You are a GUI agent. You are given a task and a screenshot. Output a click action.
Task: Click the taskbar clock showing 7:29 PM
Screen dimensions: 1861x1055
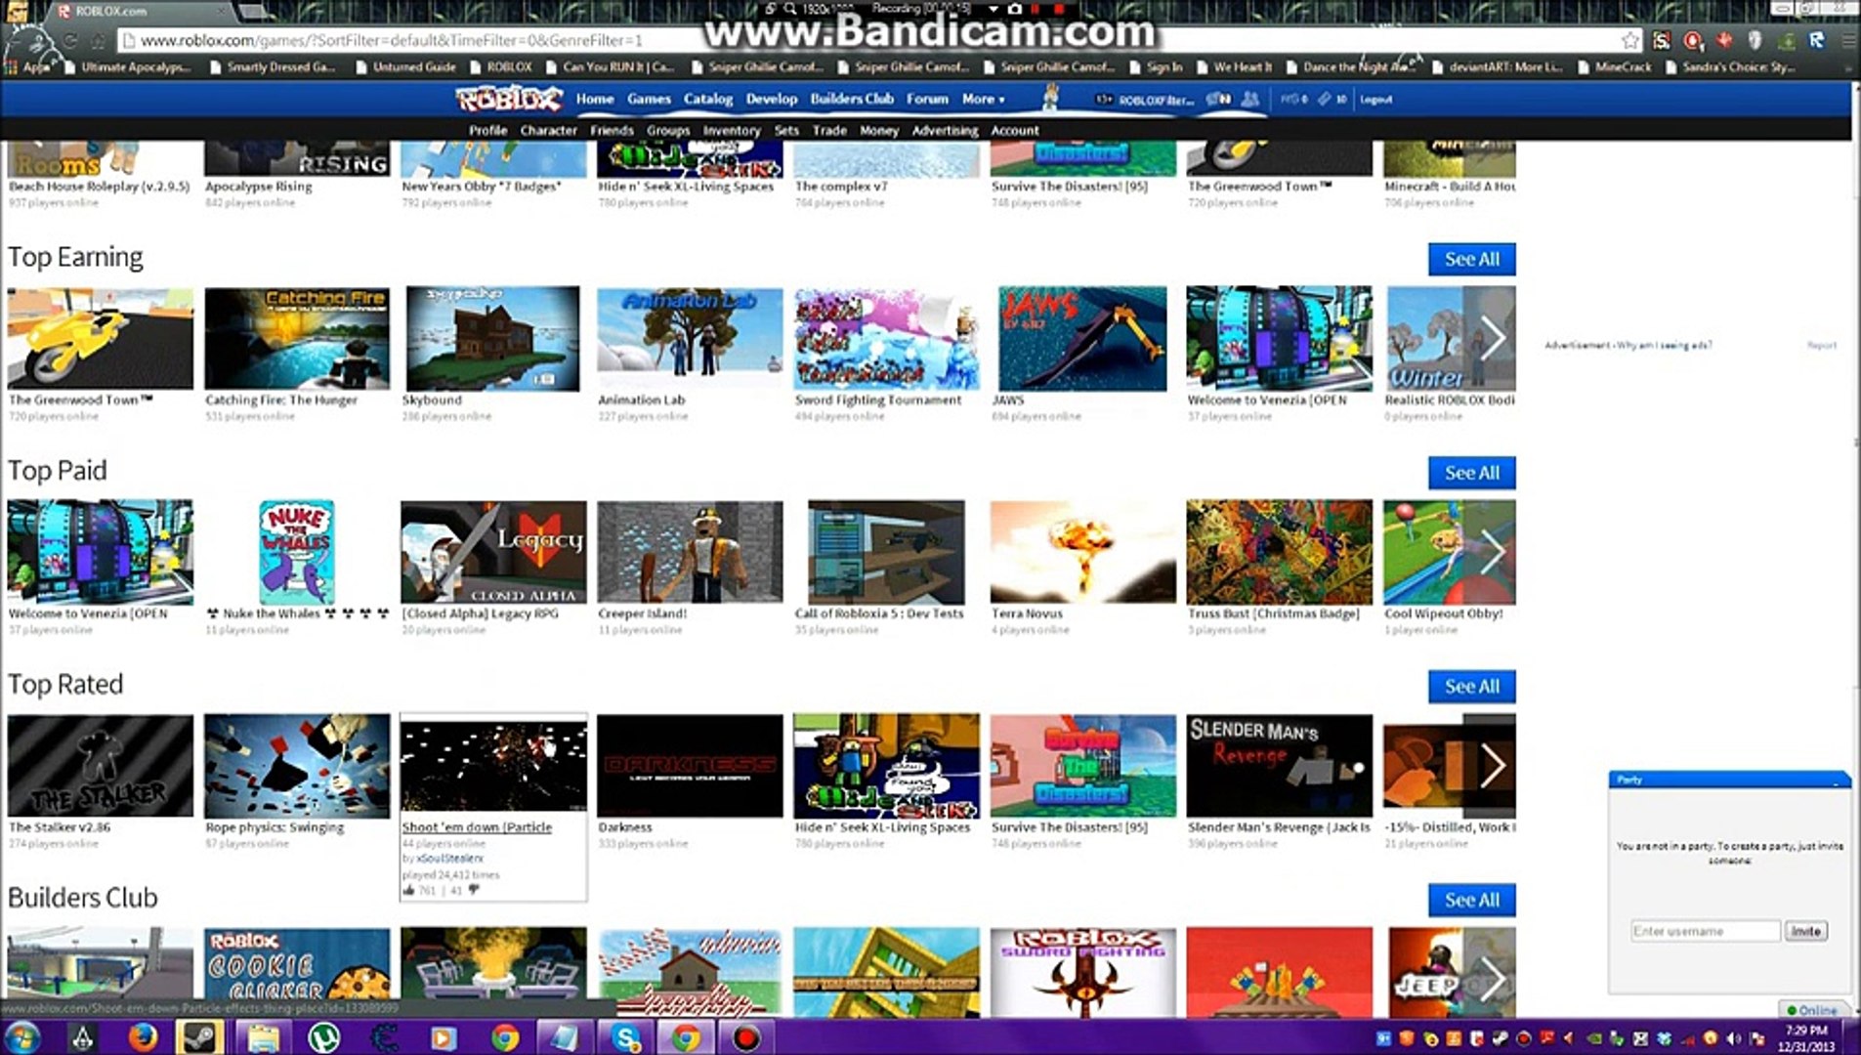point(1806,1038)
